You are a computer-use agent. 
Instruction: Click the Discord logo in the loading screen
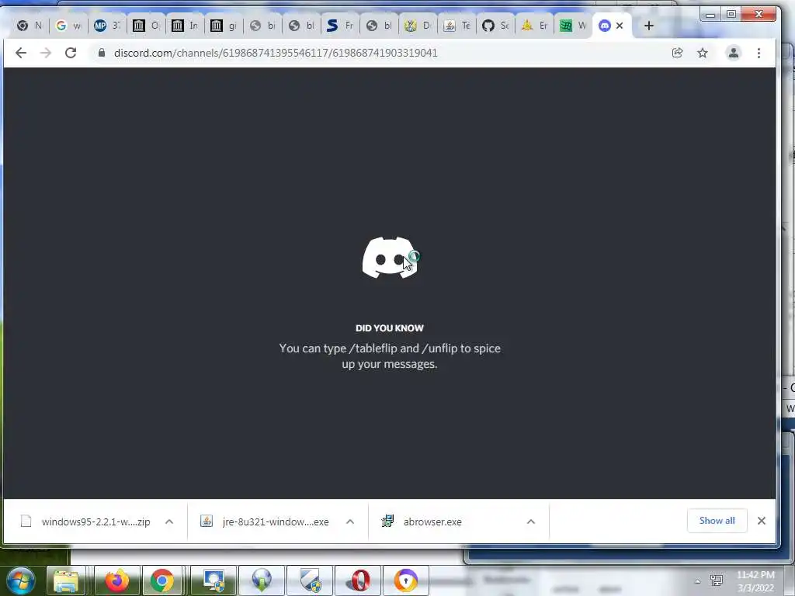(390, 258)
